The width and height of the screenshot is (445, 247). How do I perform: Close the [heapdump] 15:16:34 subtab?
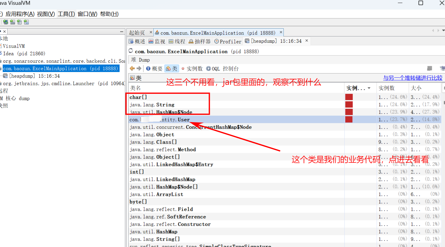pyautogui.click(x=307, y=40)
